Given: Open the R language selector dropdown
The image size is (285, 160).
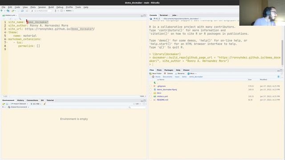Looking at the screenshot, I should 4,107.
